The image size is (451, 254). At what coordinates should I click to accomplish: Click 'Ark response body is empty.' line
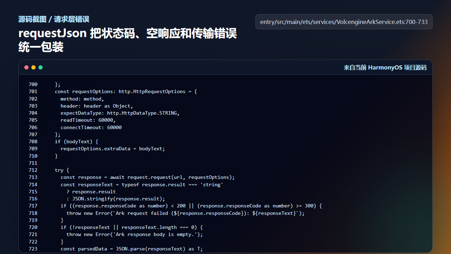[x=135, y=234]
